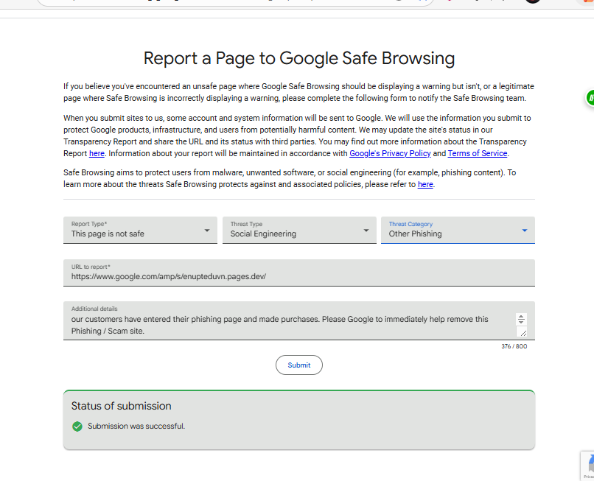Click the green success checkmark icon
594x481 pixels.
(77, 426)
